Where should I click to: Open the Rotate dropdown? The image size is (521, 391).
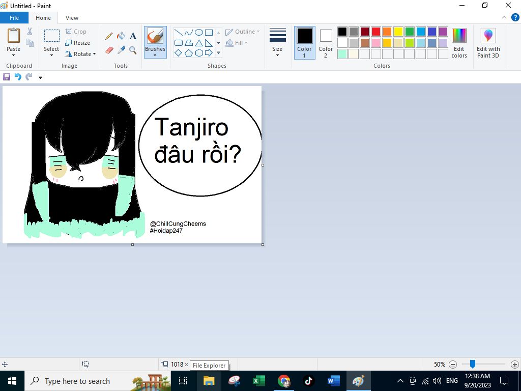pyautogui.click(x=81, y=54)
